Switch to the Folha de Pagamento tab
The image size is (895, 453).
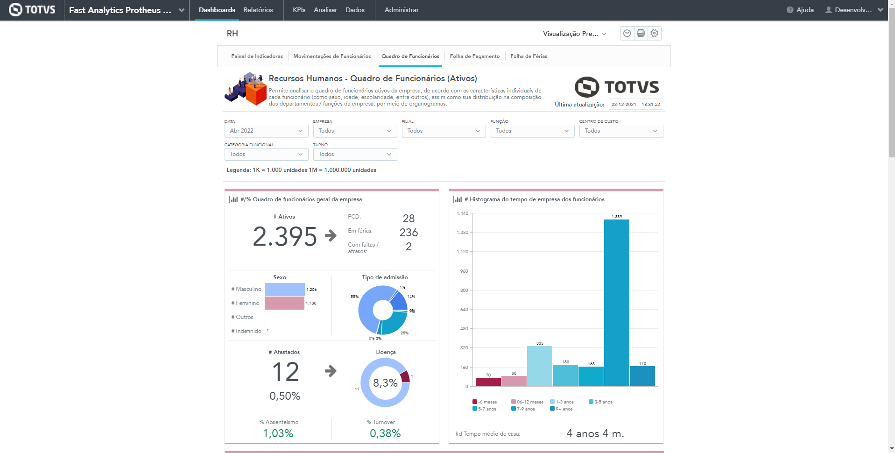point(474,56)
